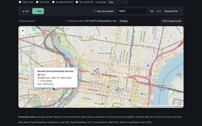Focus the ZIP code field showing 19107
Image resolution: width=202 pixels, height=126 pixels.
coord(132,11)
